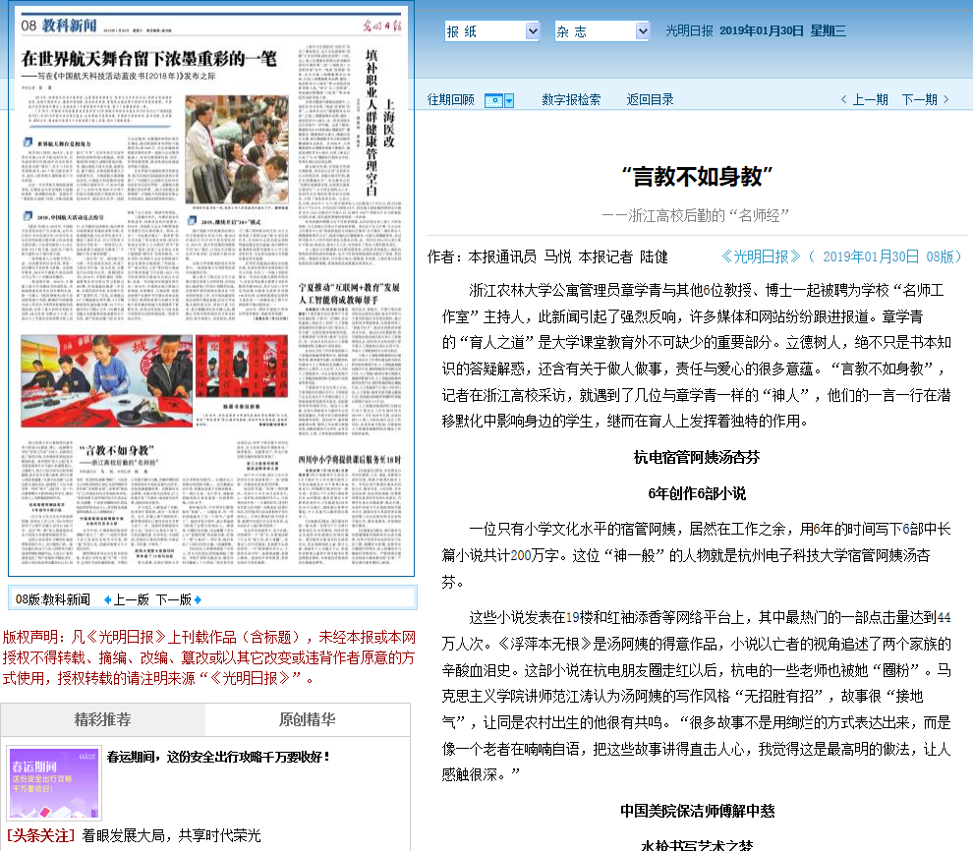Click the heading 中国美院保洁师傅解中慈
Viewport: 973px width, 851px height.
pos(698,812)
